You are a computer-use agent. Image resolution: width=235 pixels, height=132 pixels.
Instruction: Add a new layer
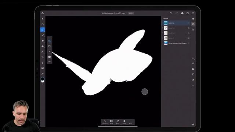pyautogui.click(x=193, y=58)
